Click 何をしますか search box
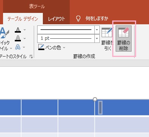The image size is (149, 137). pyautogui.click(x=97, y=19)
